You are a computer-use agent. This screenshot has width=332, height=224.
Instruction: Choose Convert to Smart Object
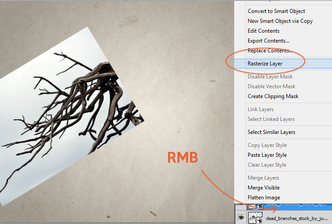[x=276, y=11]
